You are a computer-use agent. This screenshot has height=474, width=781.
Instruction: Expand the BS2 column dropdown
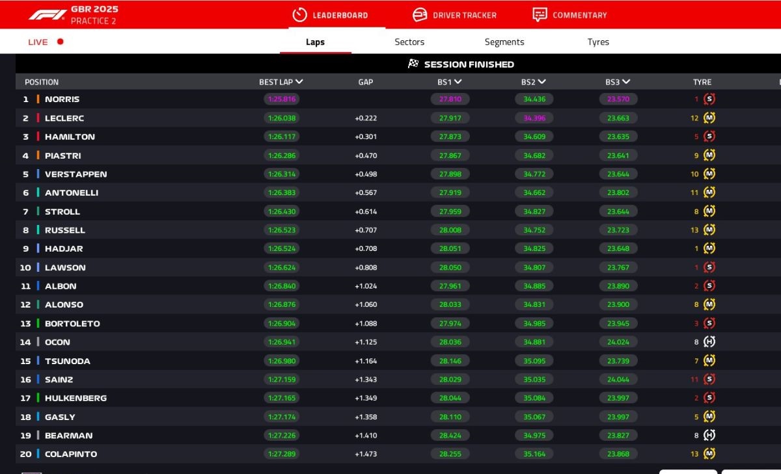click(x=542, y=82)
